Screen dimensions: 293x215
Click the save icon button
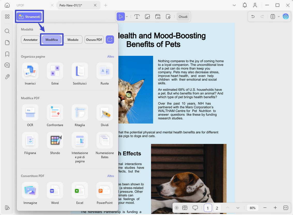coord(273,17)
